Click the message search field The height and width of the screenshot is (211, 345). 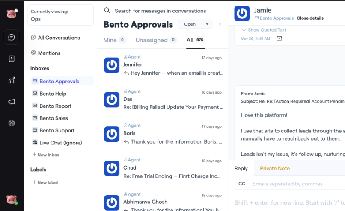[160, 11]
